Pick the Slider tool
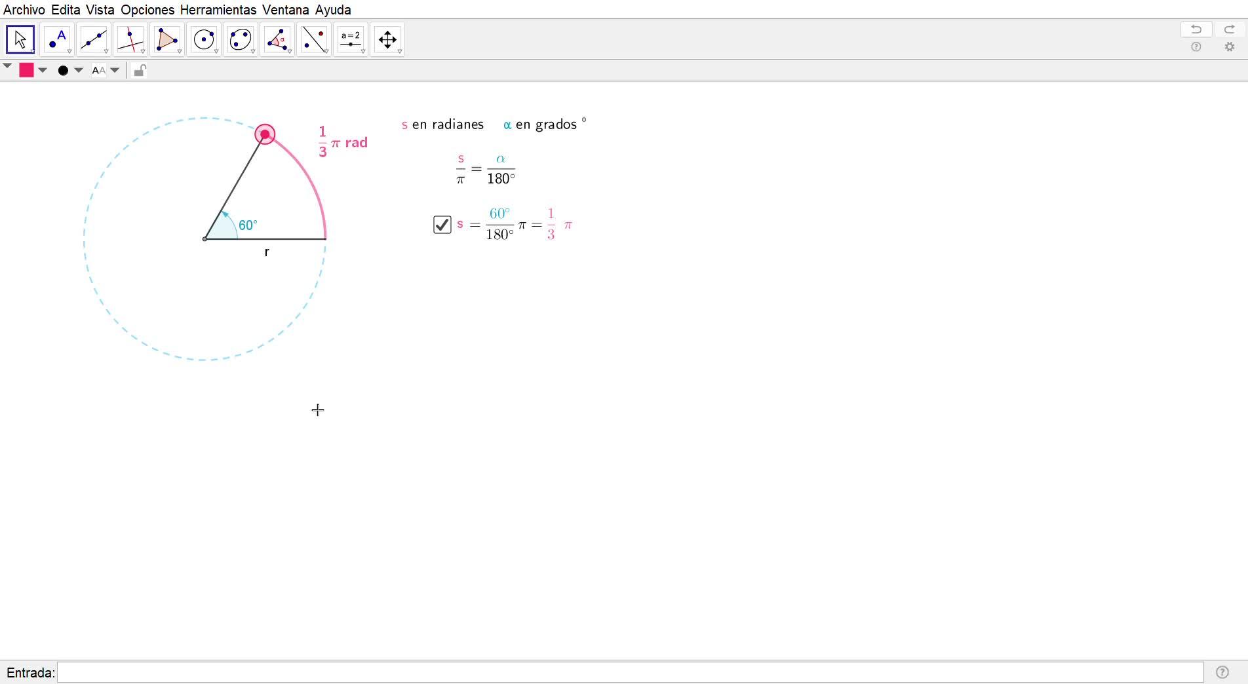The width and height of the screenshot is (1248, 684). pos(351,40)
